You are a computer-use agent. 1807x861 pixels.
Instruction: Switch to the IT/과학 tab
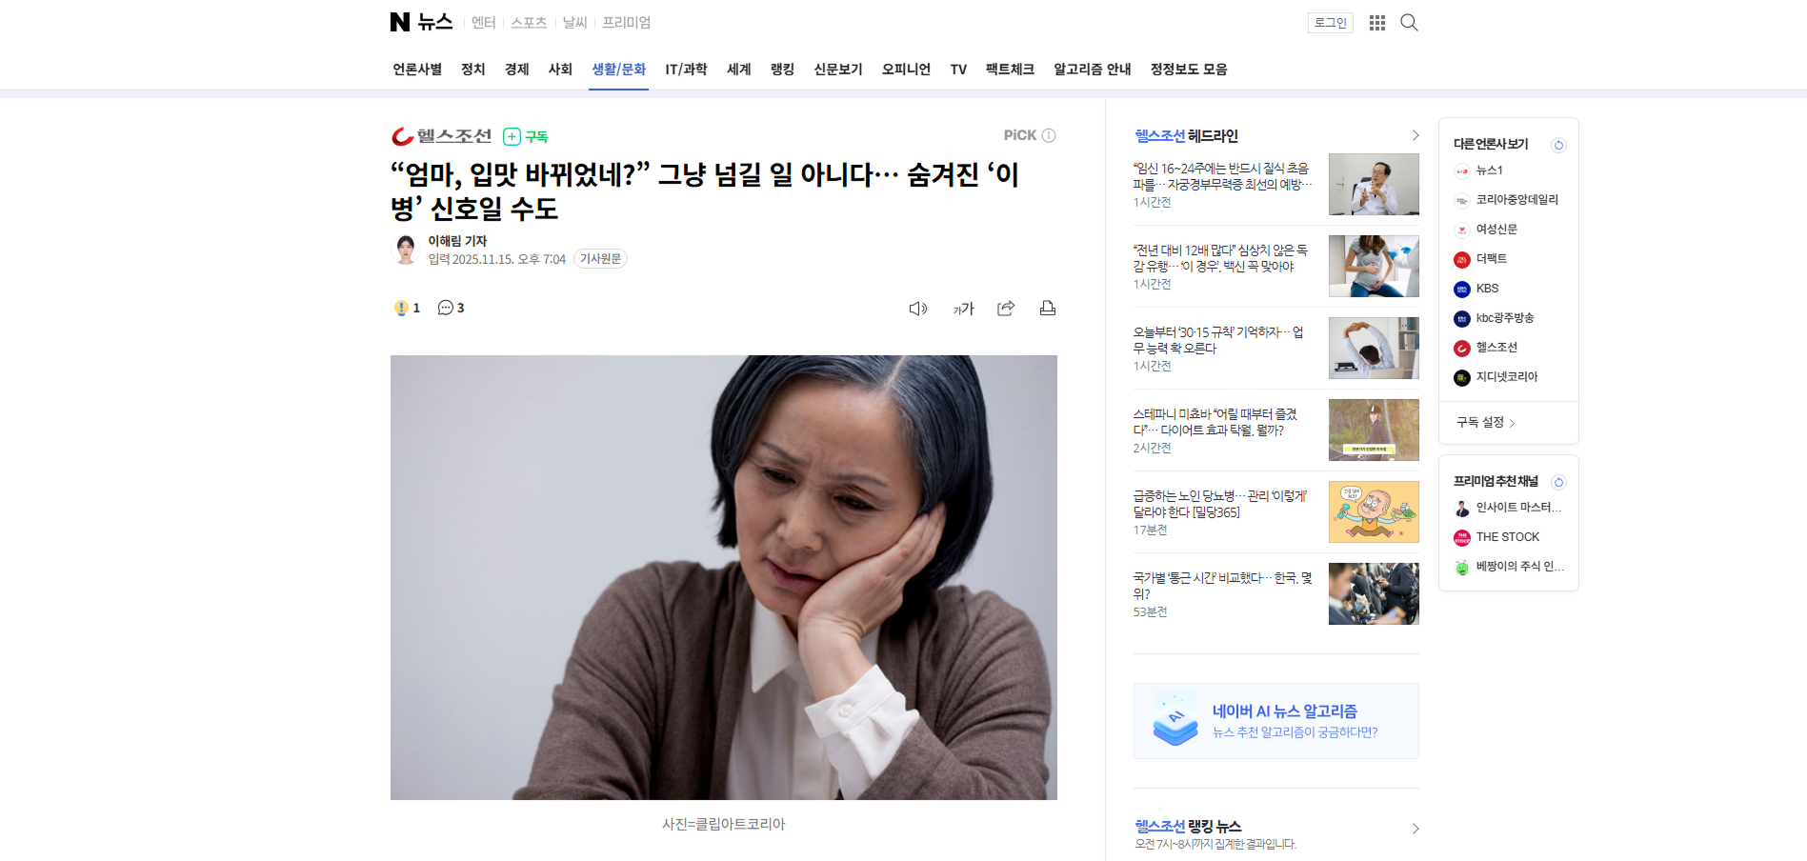[x=686, y=70]
